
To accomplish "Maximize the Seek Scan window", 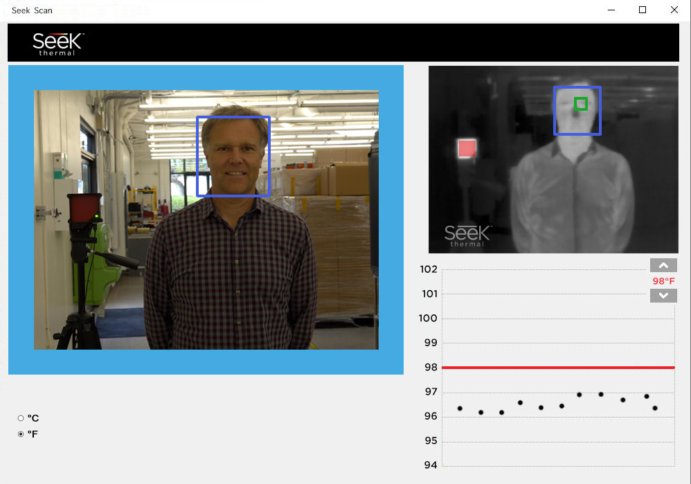I will coord(643,10).
